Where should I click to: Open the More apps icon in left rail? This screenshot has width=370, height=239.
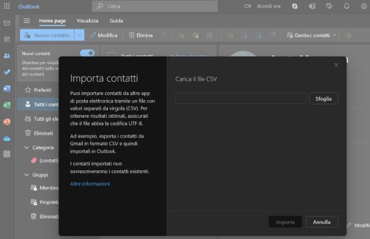[x=7, y=154]
